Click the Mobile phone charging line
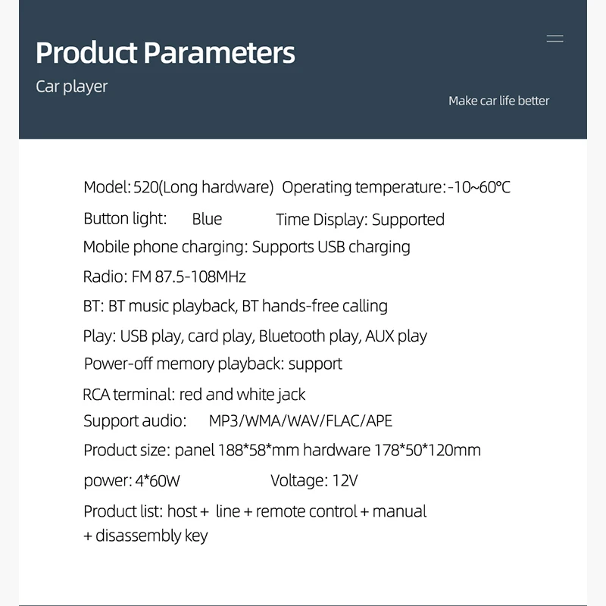Viewport: 606px width, 606px height. 246,247
